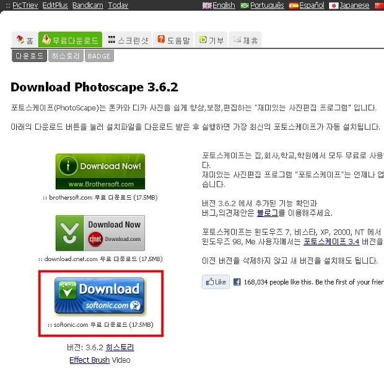This screenshot has width=384, height=377.
Task: Open the 블로그 blog link
Action: click(x=268, y=213)
